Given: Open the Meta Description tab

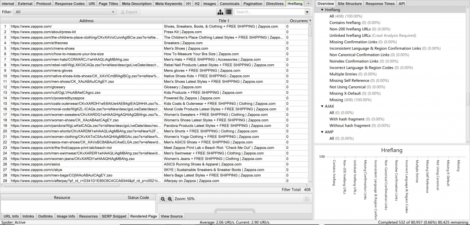Looking at the screenshot, I should 137,4.
